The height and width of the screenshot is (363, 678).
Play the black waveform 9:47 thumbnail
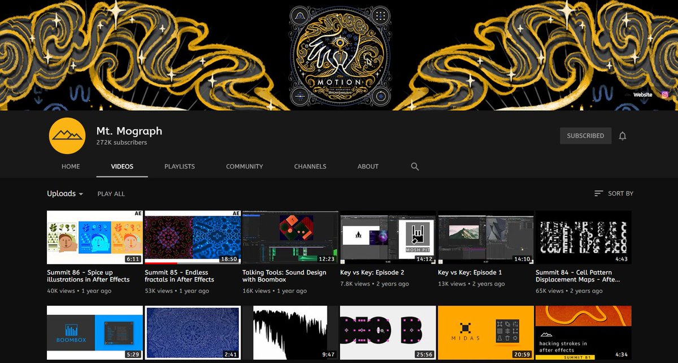(x=290, y=334)
